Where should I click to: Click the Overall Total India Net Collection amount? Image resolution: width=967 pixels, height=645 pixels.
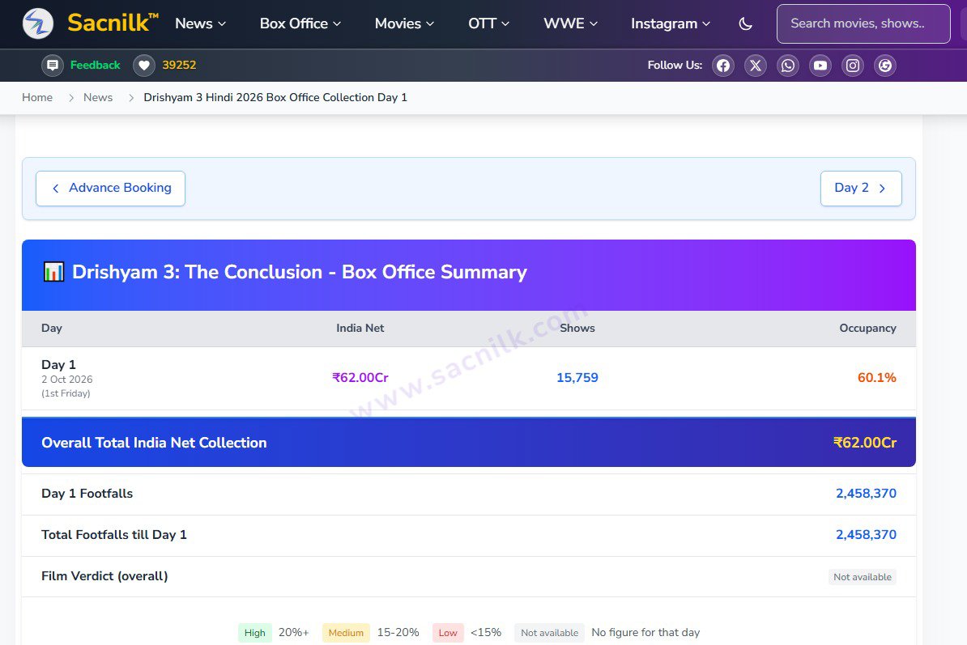tap(865, 443)
